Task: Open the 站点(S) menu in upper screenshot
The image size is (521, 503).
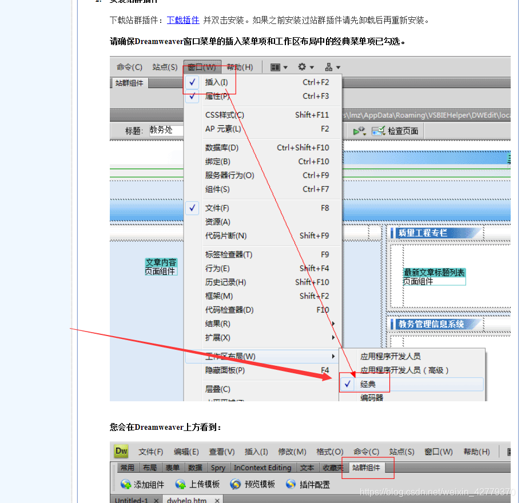Action: pos(165,67)
